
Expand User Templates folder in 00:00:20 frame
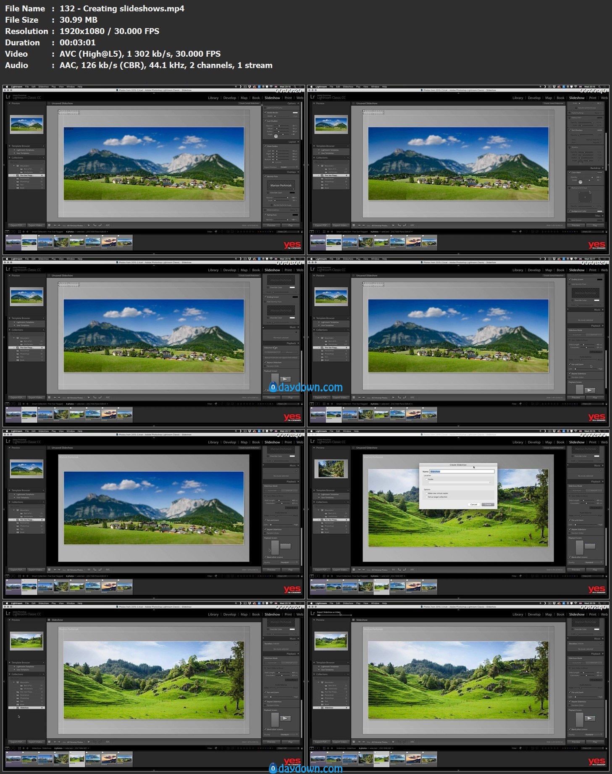pos(14,153)
